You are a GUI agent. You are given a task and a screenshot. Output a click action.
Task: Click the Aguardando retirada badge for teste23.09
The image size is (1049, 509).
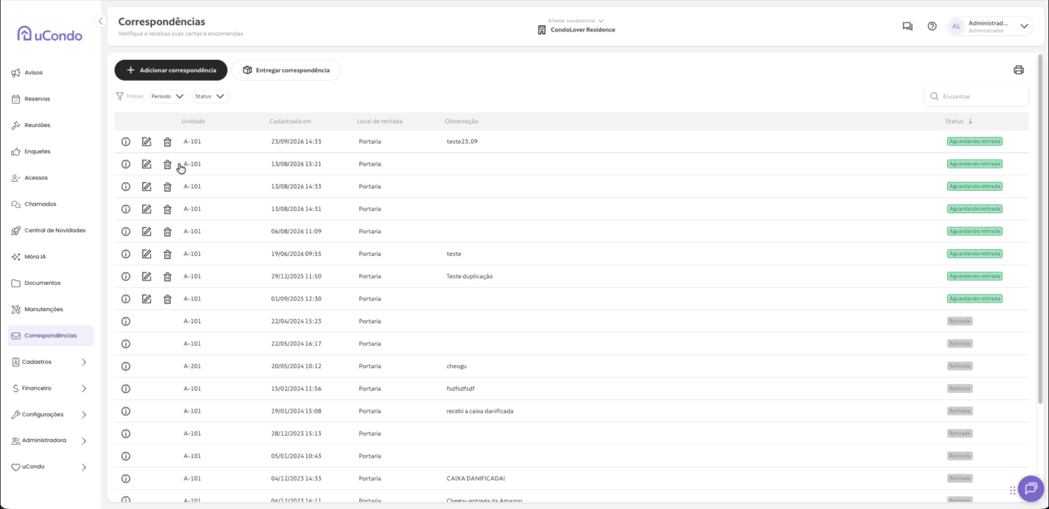974,142
